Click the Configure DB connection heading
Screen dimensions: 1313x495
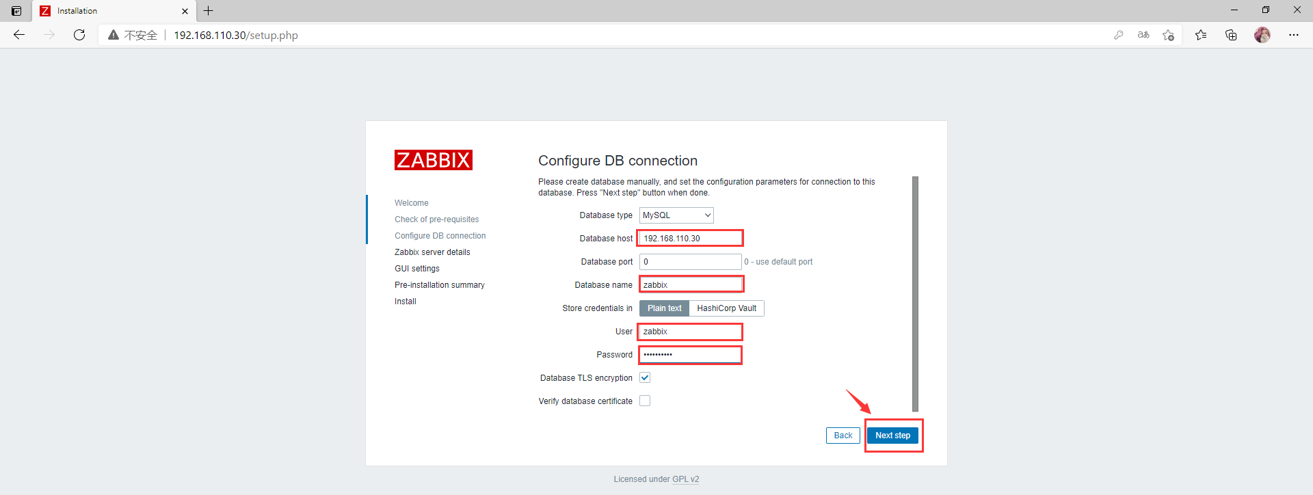(x=618, y=161)
